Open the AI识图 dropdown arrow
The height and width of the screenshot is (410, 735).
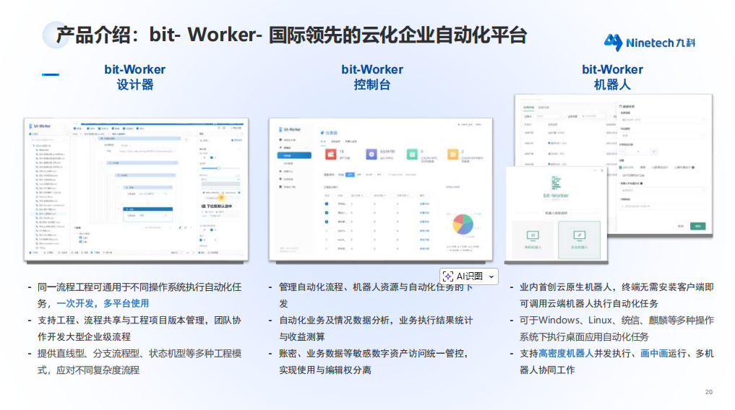pos(492,276)
